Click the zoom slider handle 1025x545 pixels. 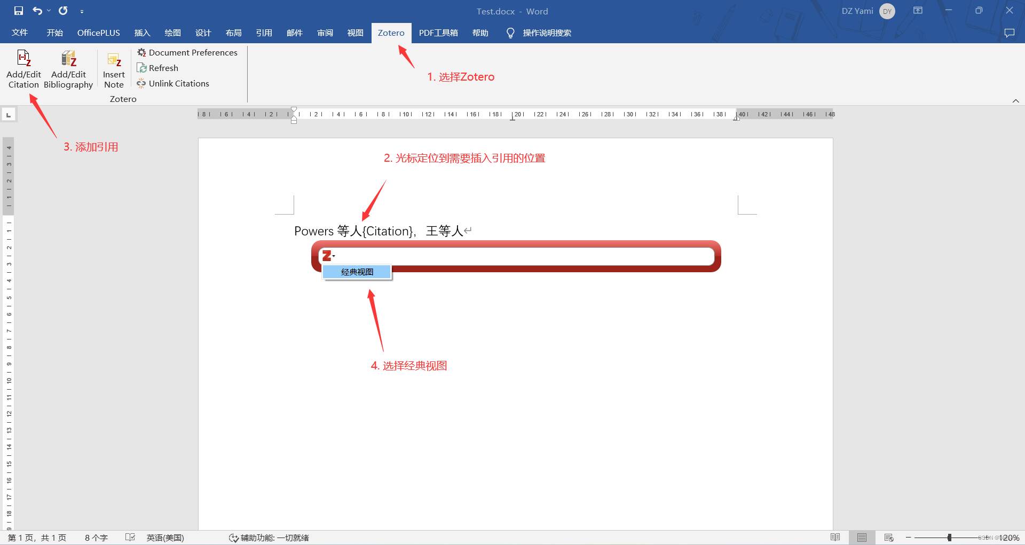coord(949,538)
